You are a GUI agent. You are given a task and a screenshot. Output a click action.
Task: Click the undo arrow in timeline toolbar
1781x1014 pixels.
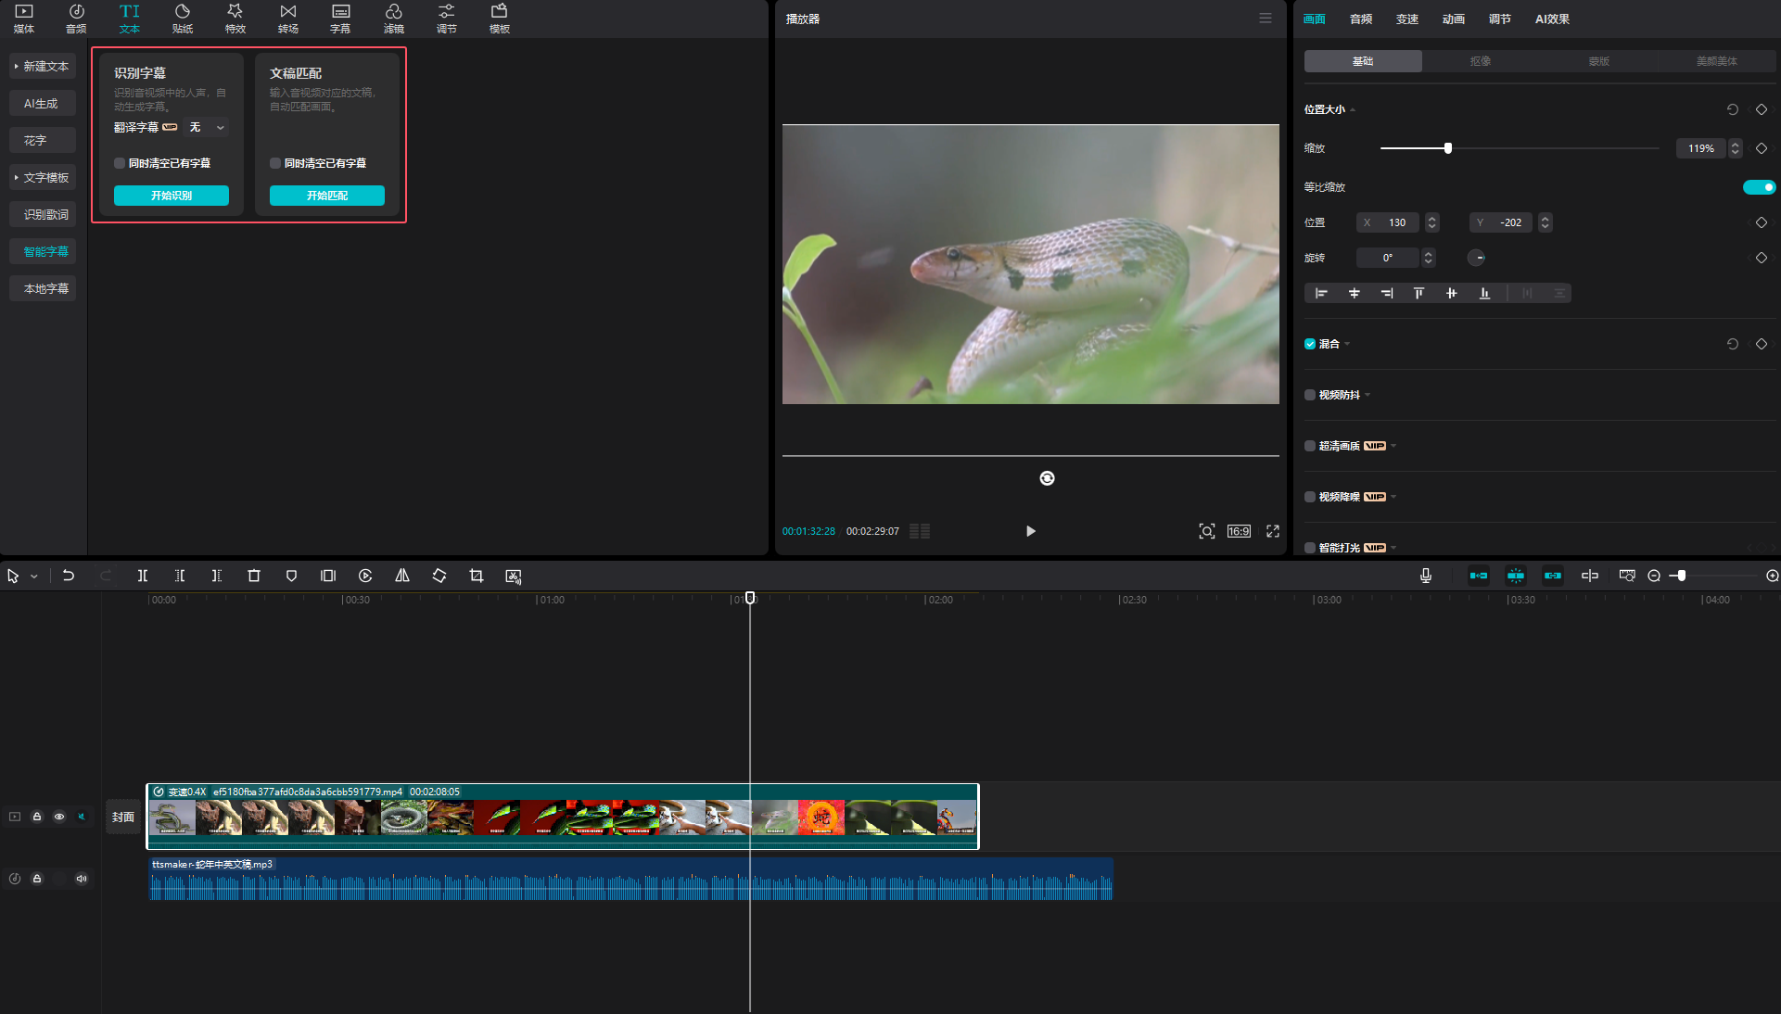point(68,576)
